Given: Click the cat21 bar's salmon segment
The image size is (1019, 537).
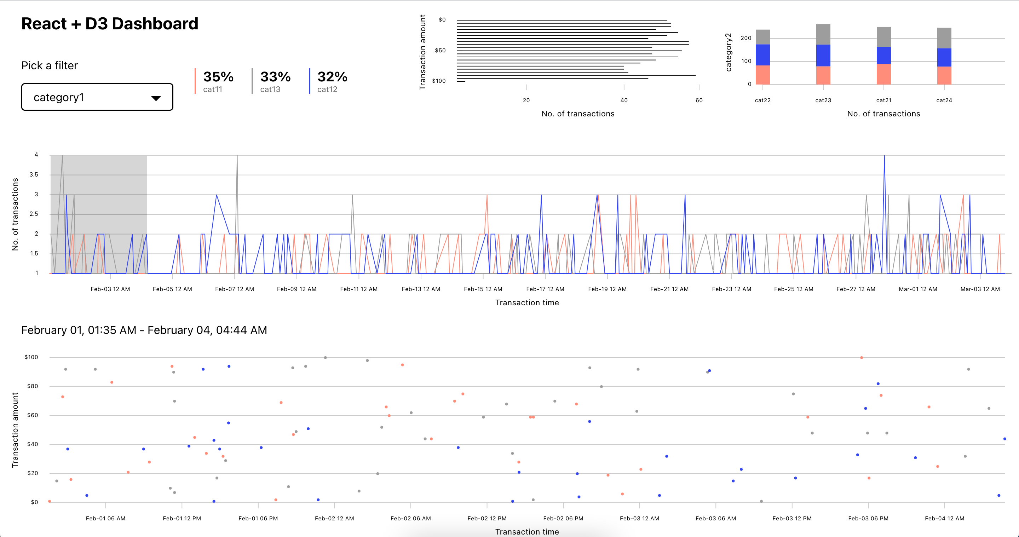Looking at the screenshot, I should 883,74.
